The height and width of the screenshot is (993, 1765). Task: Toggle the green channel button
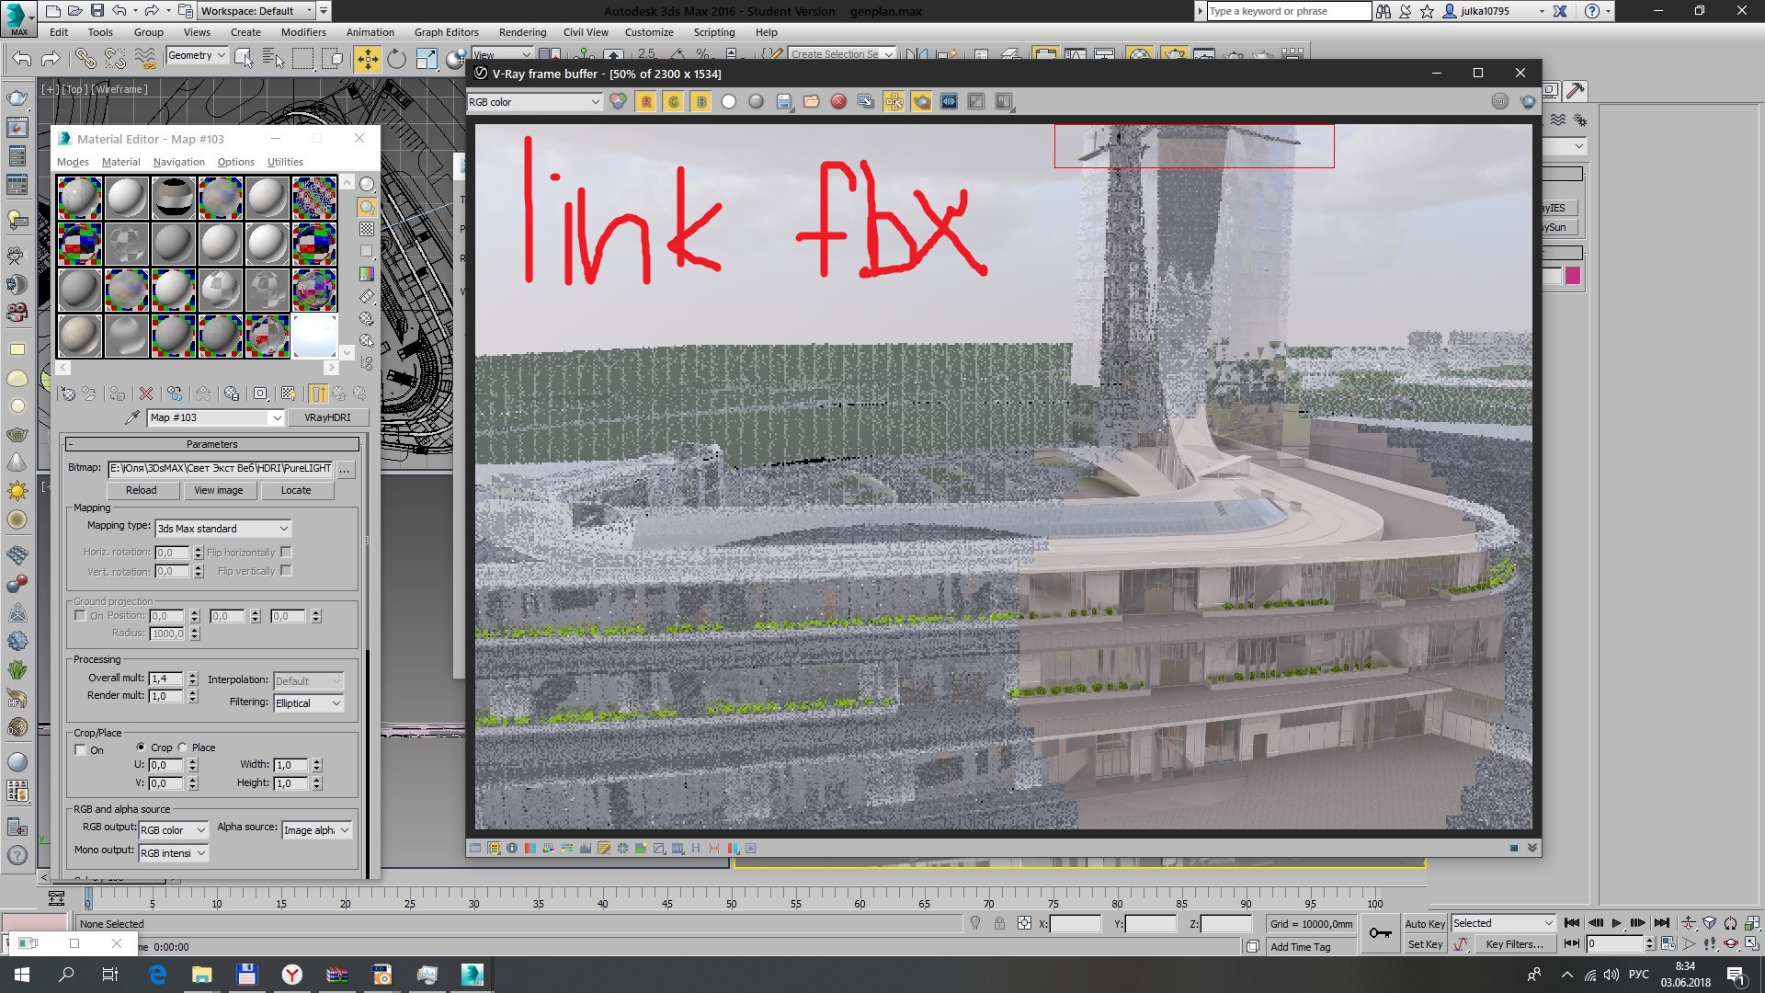674,102
